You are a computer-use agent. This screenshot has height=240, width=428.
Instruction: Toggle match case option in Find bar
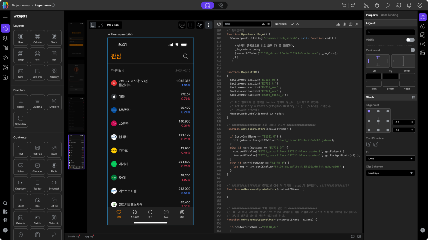(264, 24)
